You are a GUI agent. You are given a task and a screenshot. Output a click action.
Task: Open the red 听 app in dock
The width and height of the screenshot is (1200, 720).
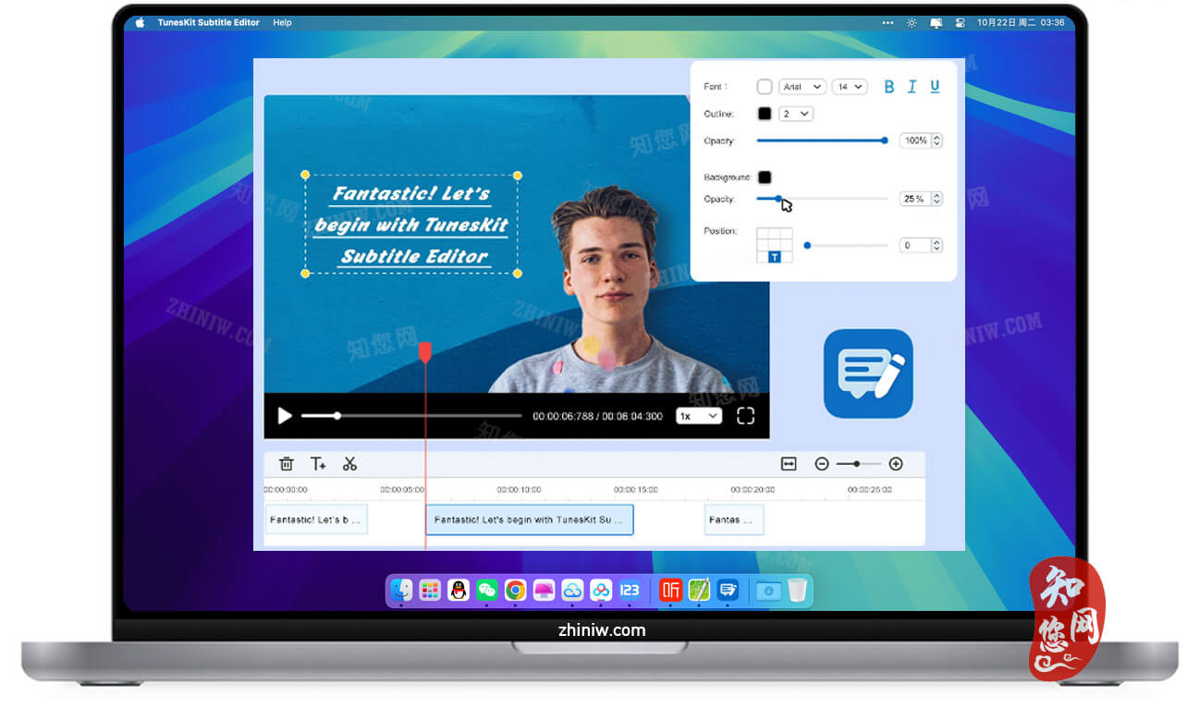pos(671,591)
